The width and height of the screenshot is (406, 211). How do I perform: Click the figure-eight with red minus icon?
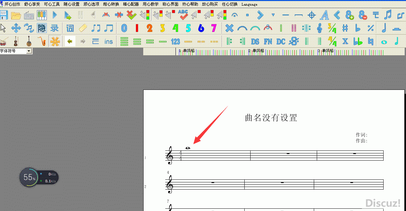pyautogui.click(x=363, y=15)
